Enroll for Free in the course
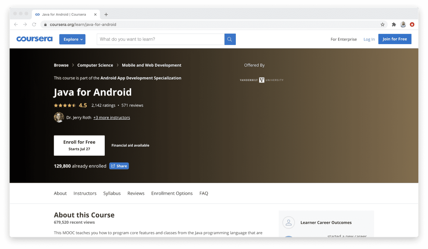This screenshot has width=428, height=249. pyautogui.click(x=79, y=145)
